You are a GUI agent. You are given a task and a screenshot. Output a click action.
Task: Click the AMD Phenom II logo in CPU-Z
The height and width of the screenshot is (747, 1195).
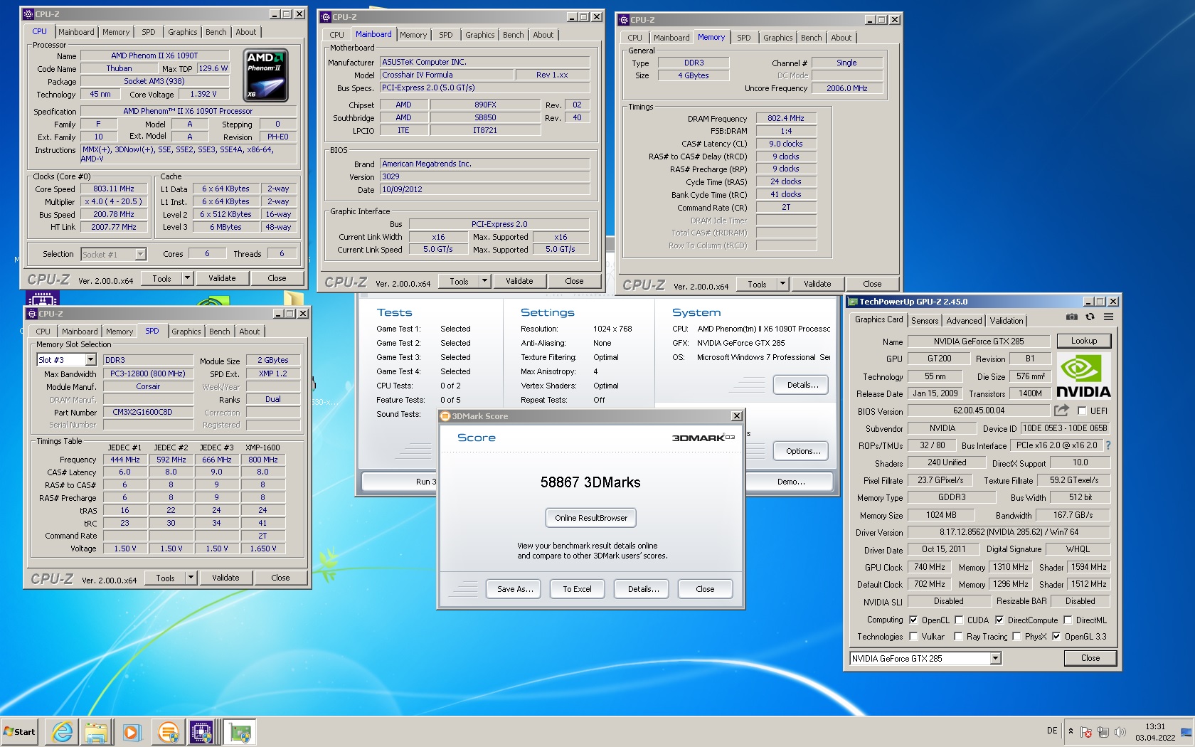point(265,75)
